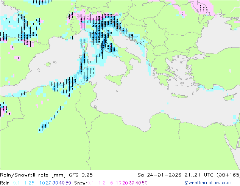The image size is (240, 186).
Task: Click the 'Rain' legend label
Action: pos(5,183)
